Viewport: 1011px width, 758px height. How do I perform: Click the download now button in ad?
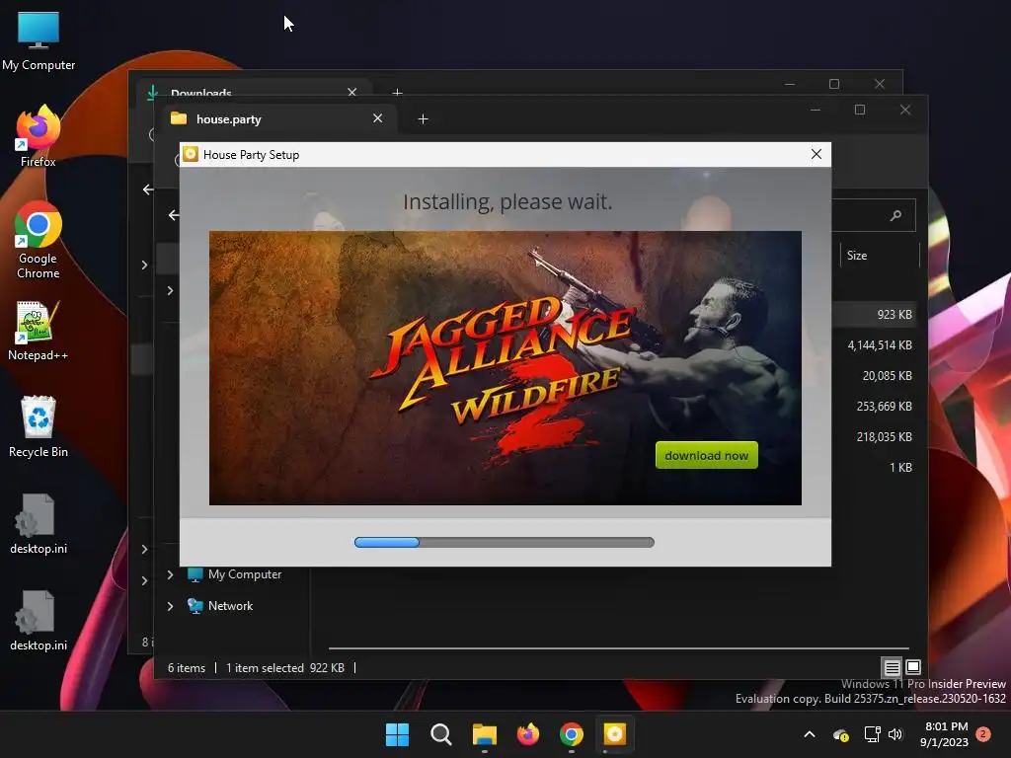(x=707, y=455)
